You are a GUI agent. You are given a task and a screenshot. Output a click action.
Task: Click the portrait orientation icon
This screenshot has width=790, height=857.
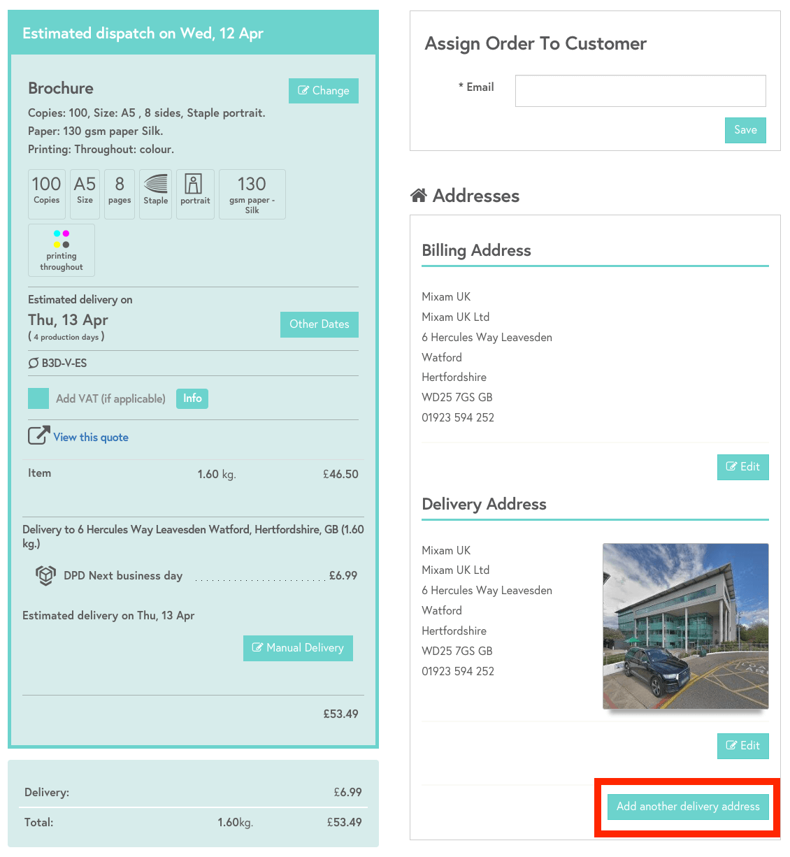pos(194,185)
